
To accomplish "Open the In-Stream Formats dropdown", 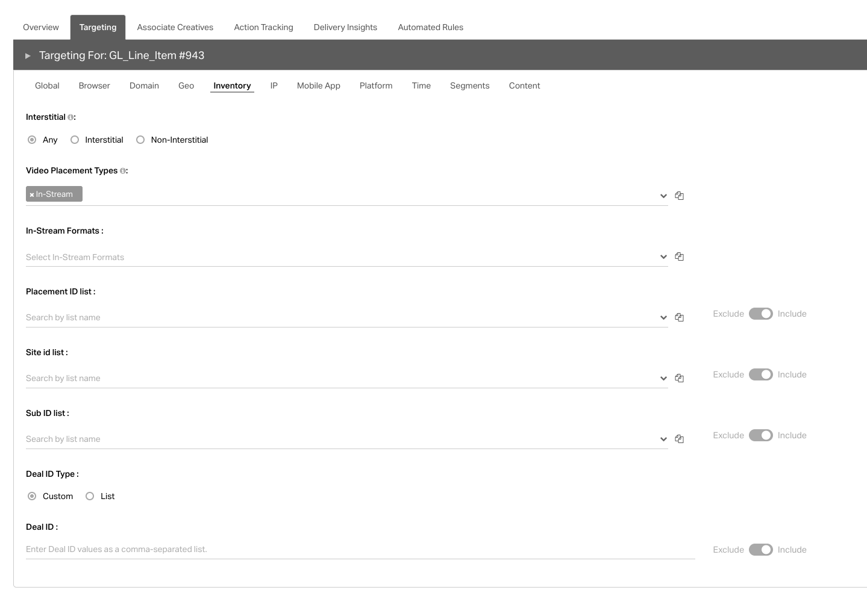I will (663, 257).
